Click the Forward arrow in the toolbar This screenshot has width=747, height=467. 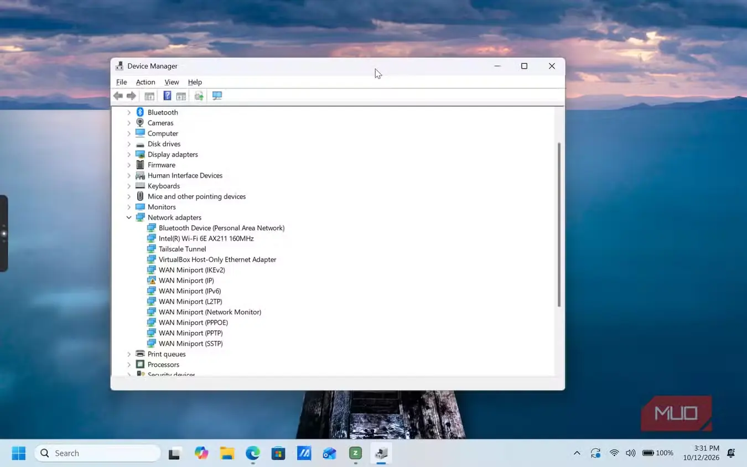(131, 96)
